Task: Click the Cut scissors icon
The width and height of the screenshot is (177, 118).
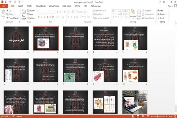Action: pyautogui.click(x=8, y=11)
